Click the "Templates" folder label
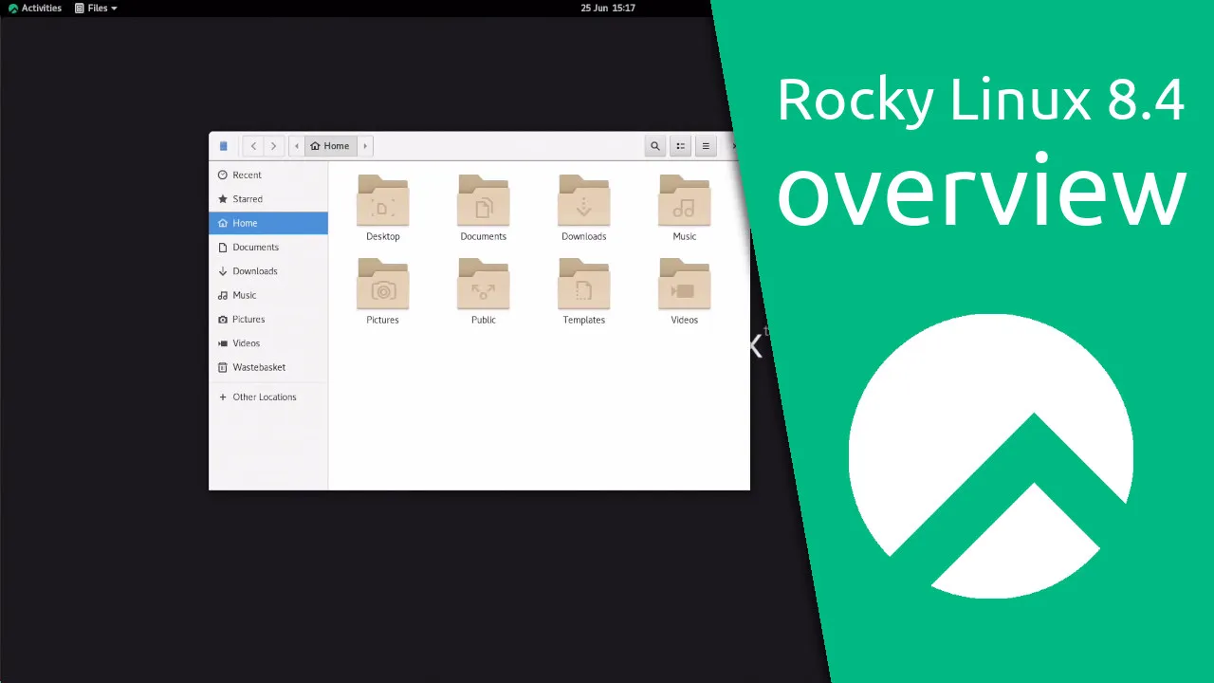Screen dimensions: 1214x683 click(584, 320)
